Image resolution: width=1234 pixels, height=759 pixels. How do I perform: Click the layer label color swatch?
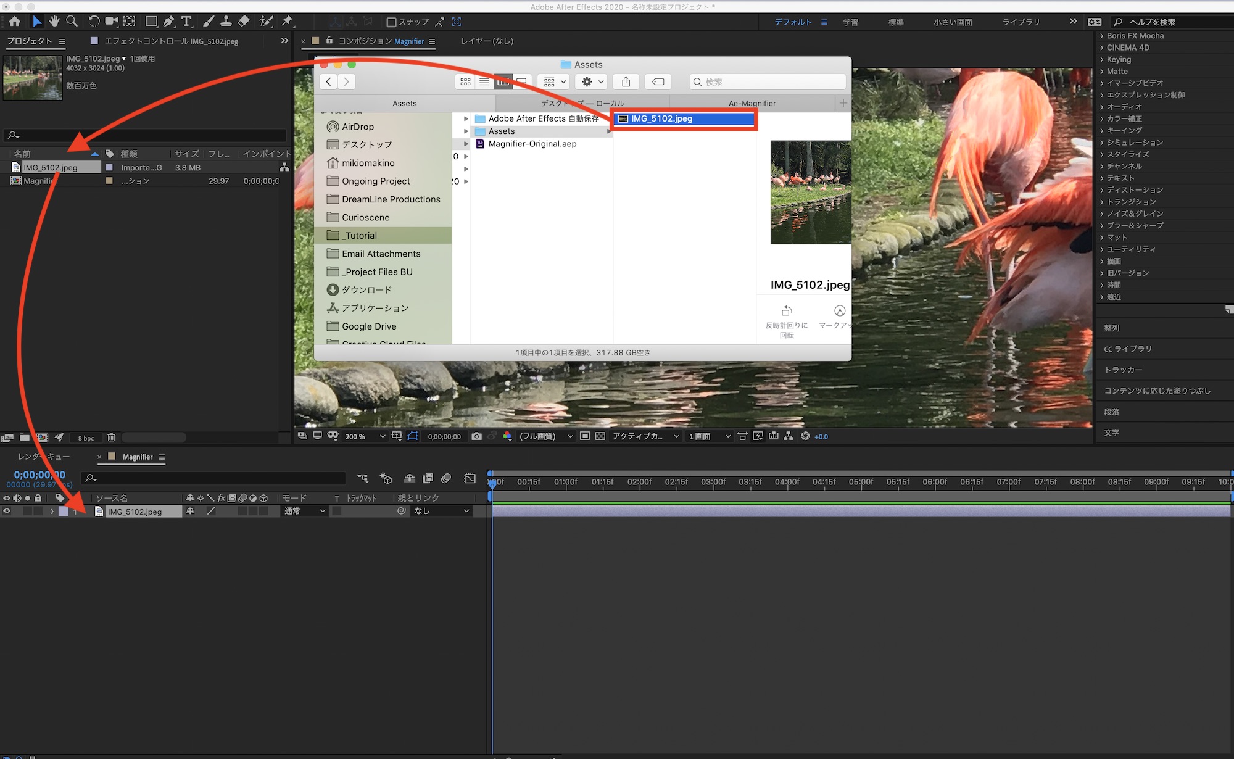[x=64, y=511]
